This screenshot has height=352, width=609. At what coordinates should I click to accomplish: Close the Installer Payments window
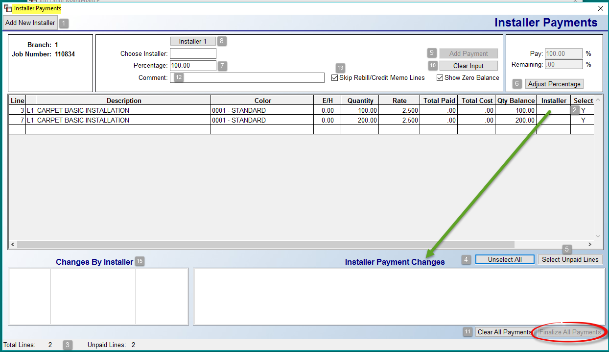[601, 8]
